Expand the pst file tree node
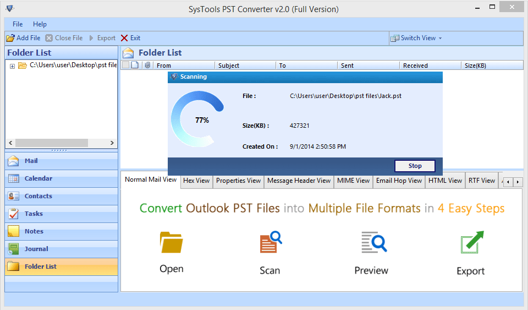This screenshot has height=310, width=528. (x=12, y=66)
